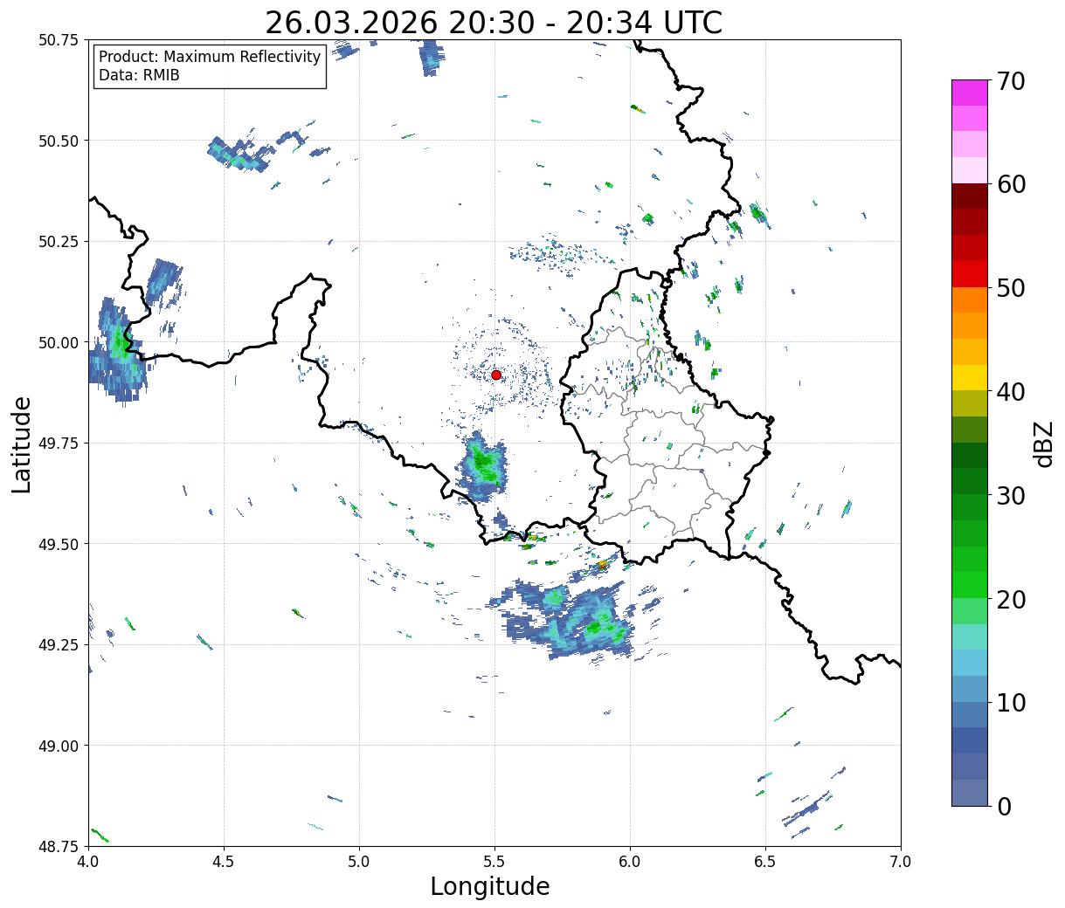
Task: Click the colorbar tick label '50'
Action: 1011,288
